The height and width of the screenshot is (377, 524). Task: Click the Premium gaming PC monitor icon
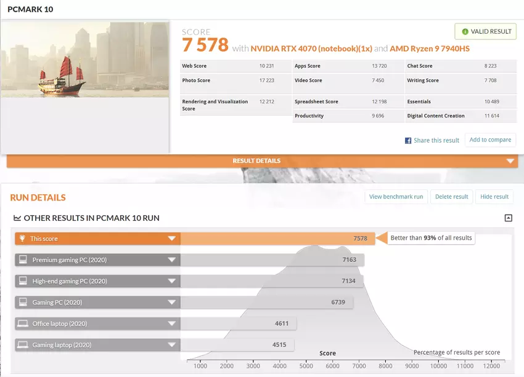23,260
